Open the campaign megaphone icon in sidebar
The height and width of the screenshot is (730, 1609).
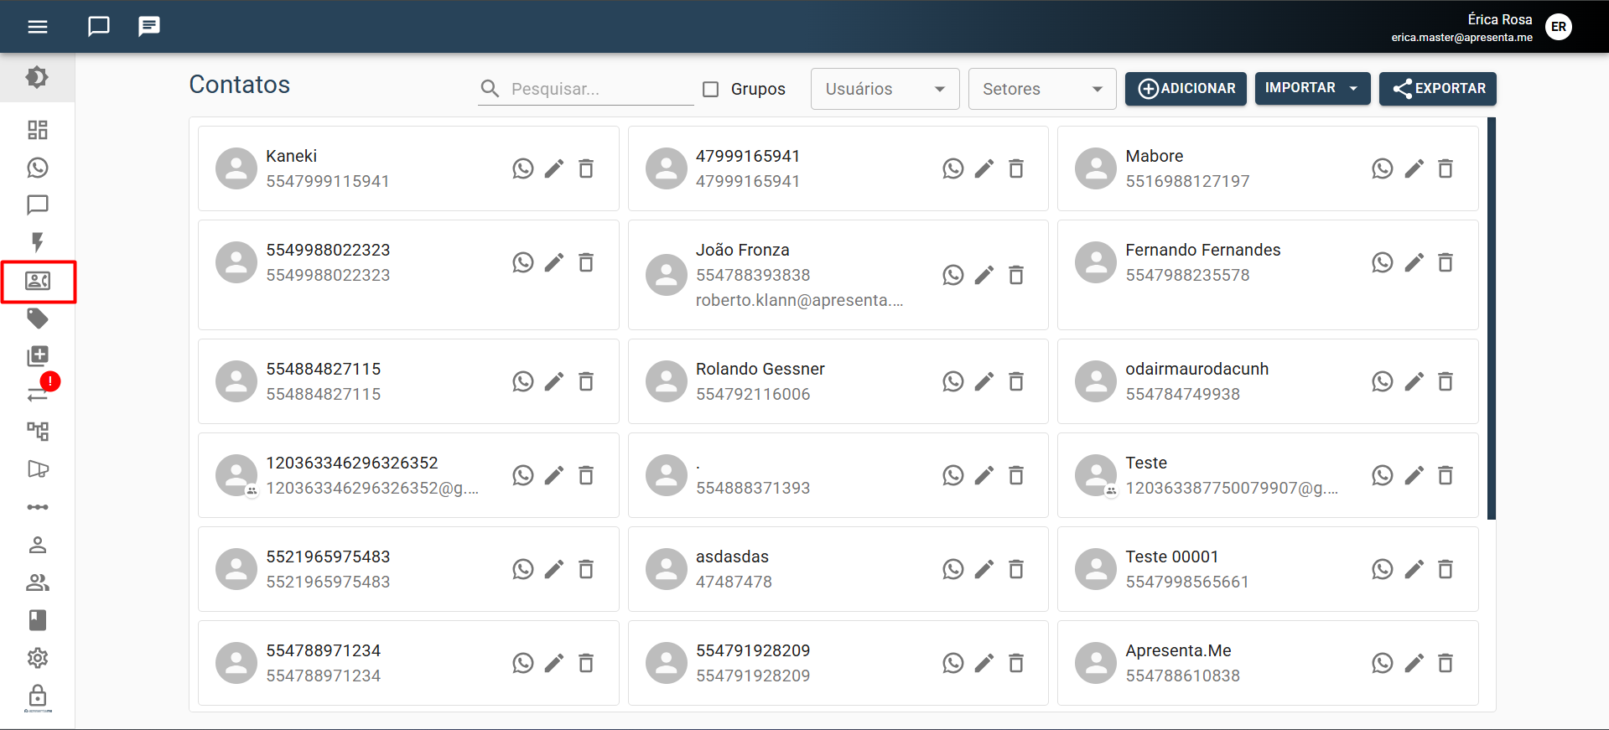[38, 469]
